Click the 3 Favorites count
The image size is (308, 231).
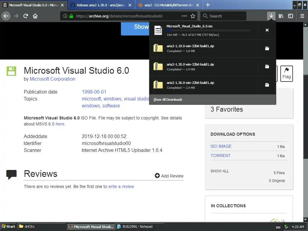[227, 109]
